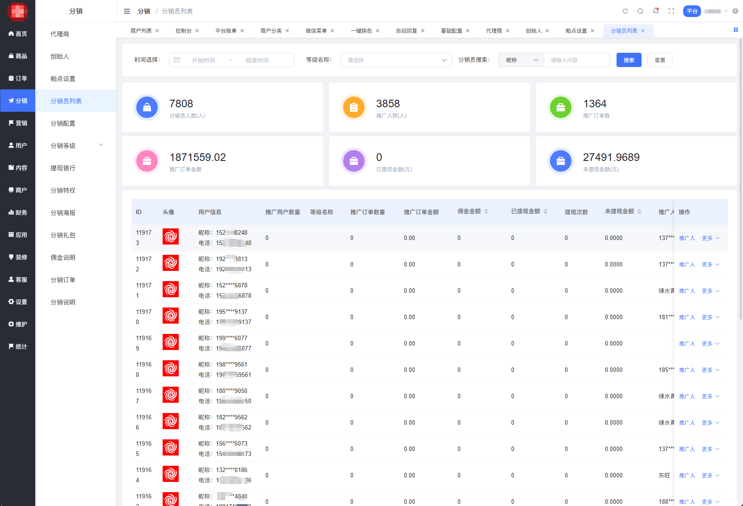This screenshot has width=743, height=506.
Task: Open the 昵称 search type dropdown
Action: tap(521, 60)
